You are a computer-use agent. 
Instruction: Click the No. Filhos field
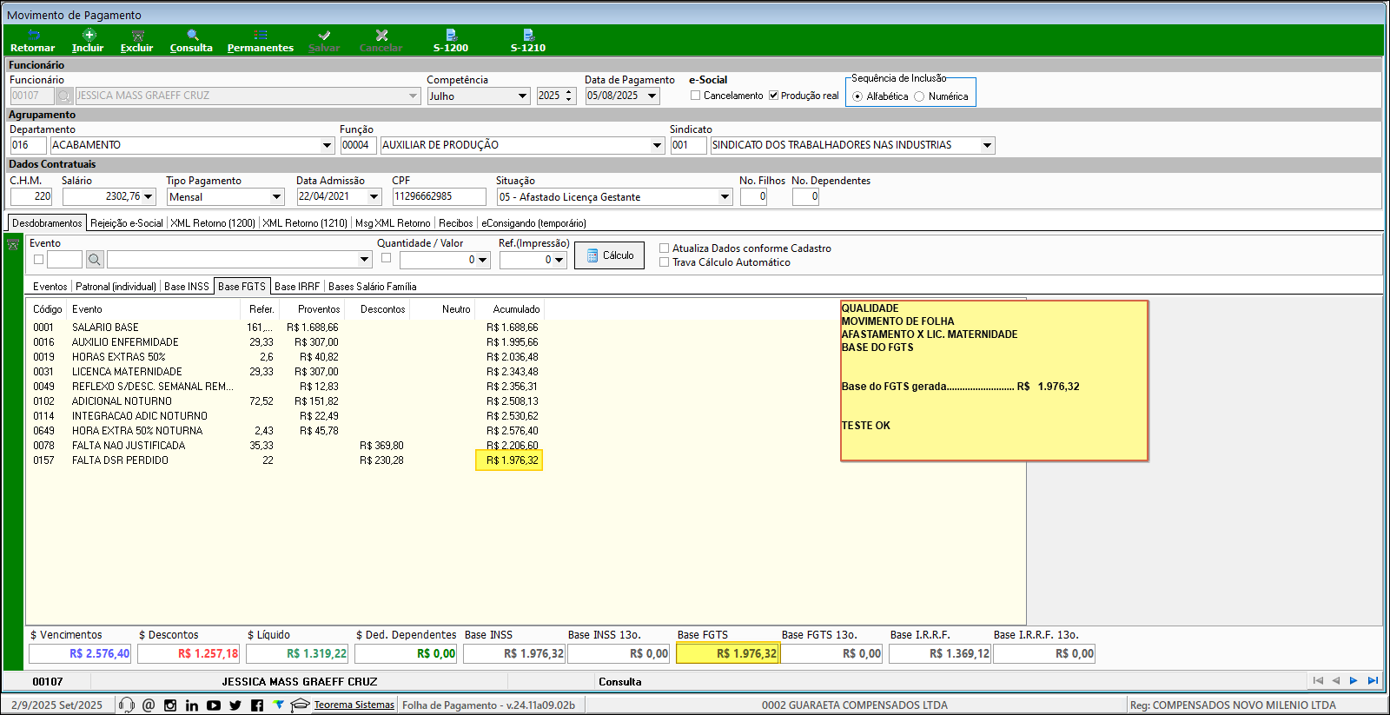(x=753, y=197)
